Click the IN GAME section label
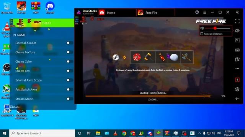The width and height of the screenshot is (245, 137). coord(19,35)
